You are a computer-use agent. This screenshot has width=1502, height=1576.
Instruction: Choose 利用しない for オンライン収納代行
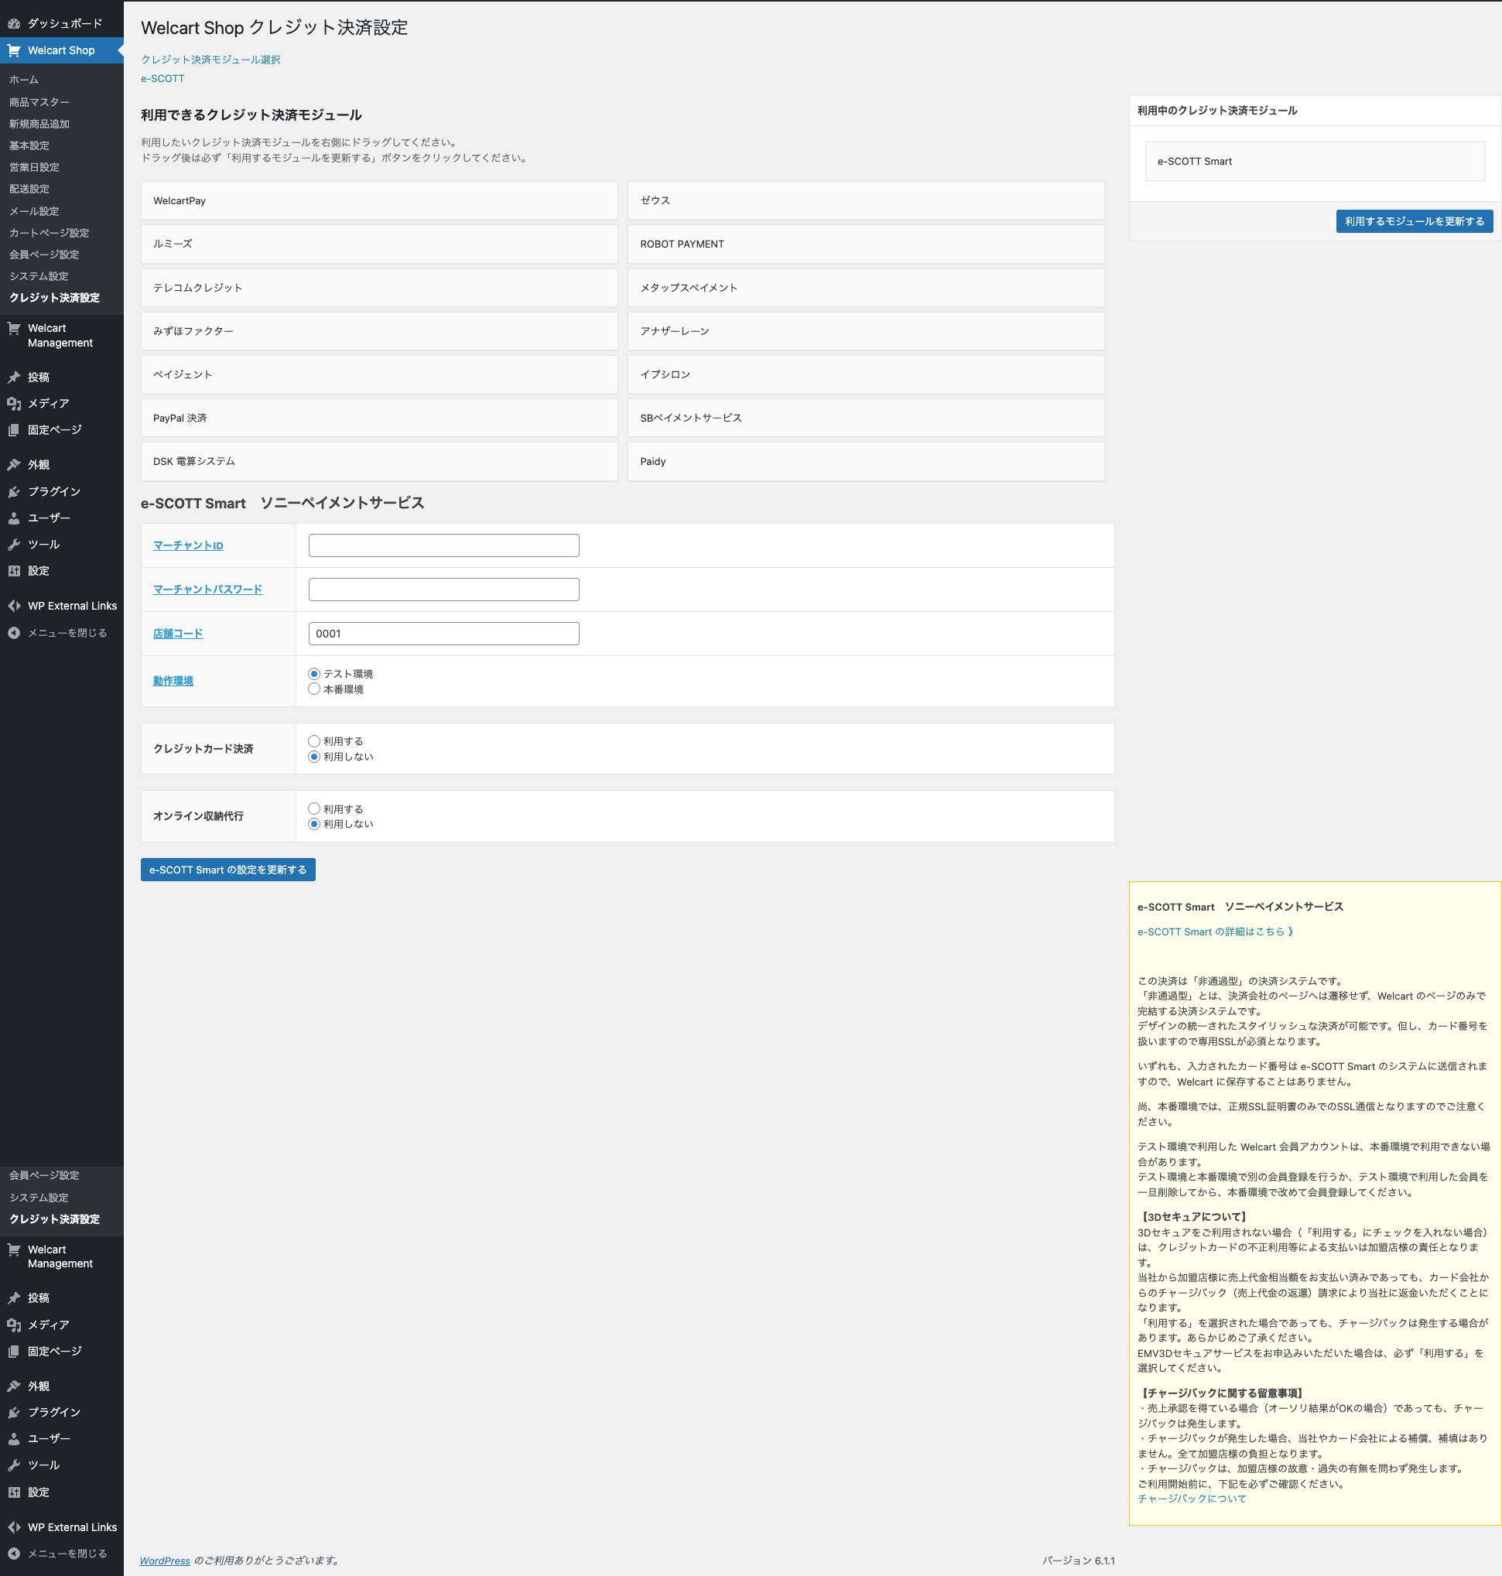click(314, 825)
